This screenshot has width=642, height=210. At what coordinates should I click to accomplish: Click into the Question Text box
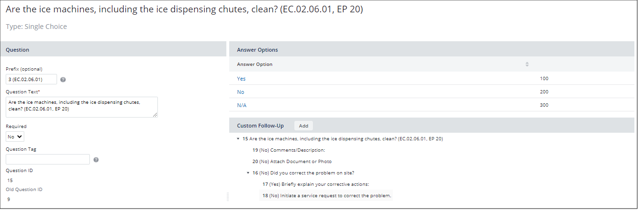82,107
